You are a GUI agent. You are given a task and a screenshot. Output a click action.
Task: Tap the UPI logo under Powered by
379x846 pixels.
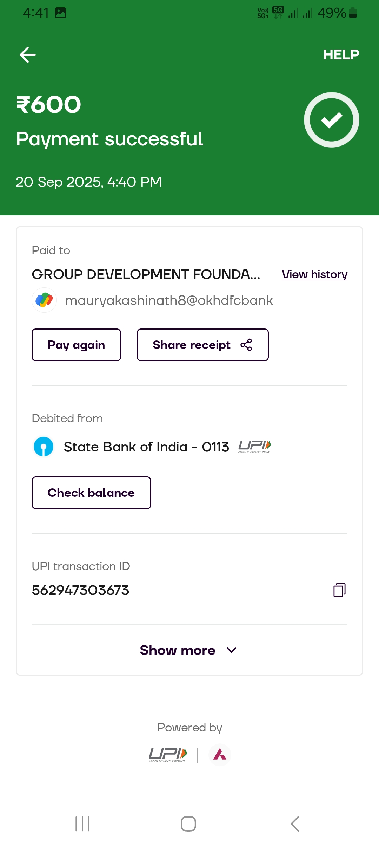(167, 755)
